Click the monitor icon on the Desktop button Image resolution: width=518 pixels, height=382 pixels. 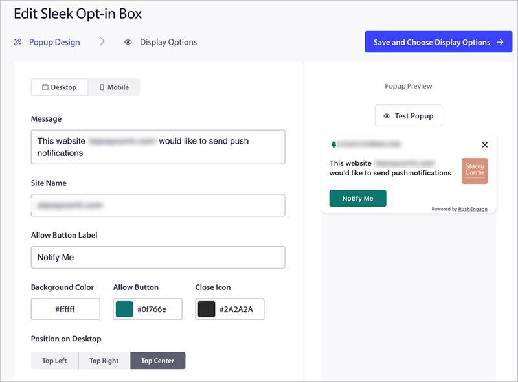[x=45, y=87]
